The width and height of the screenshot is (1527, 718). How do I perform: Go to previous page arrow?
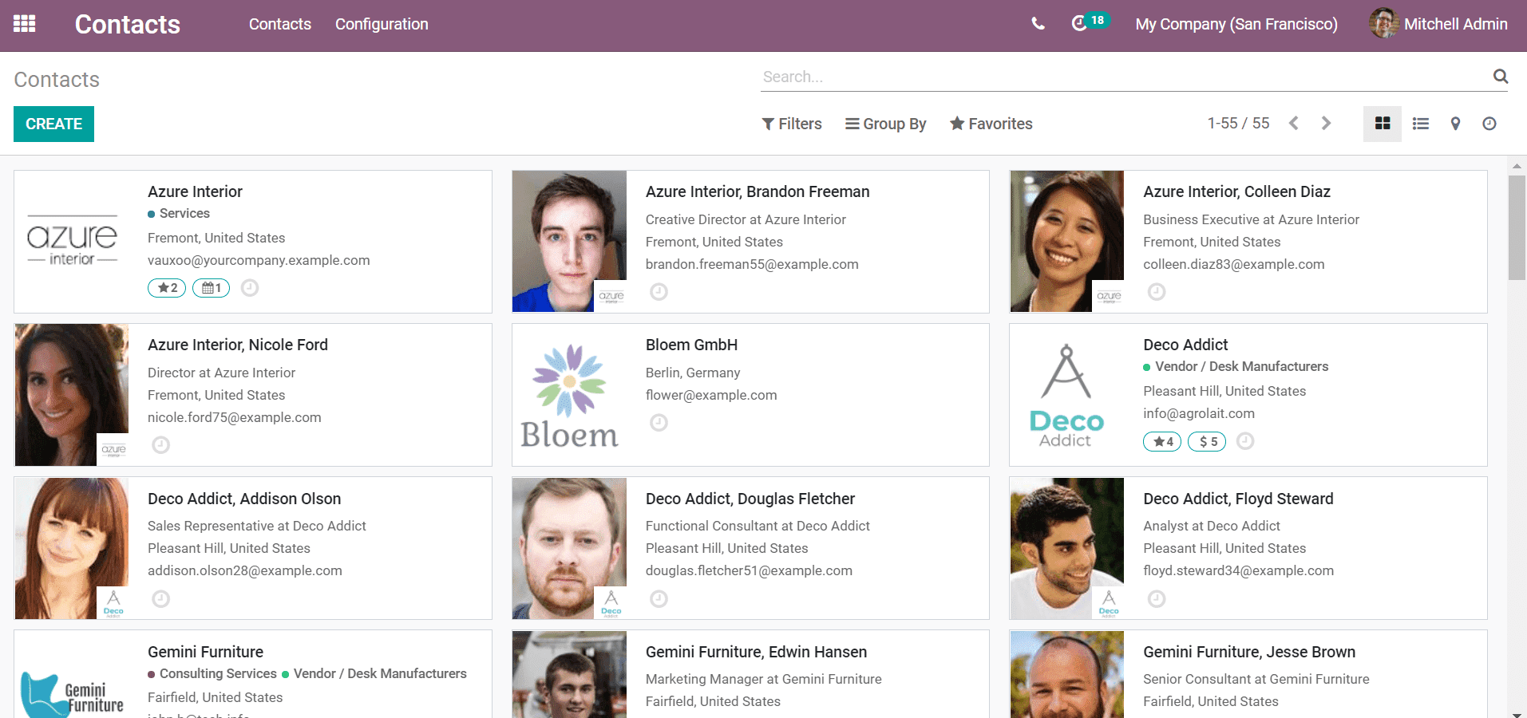1294,124
